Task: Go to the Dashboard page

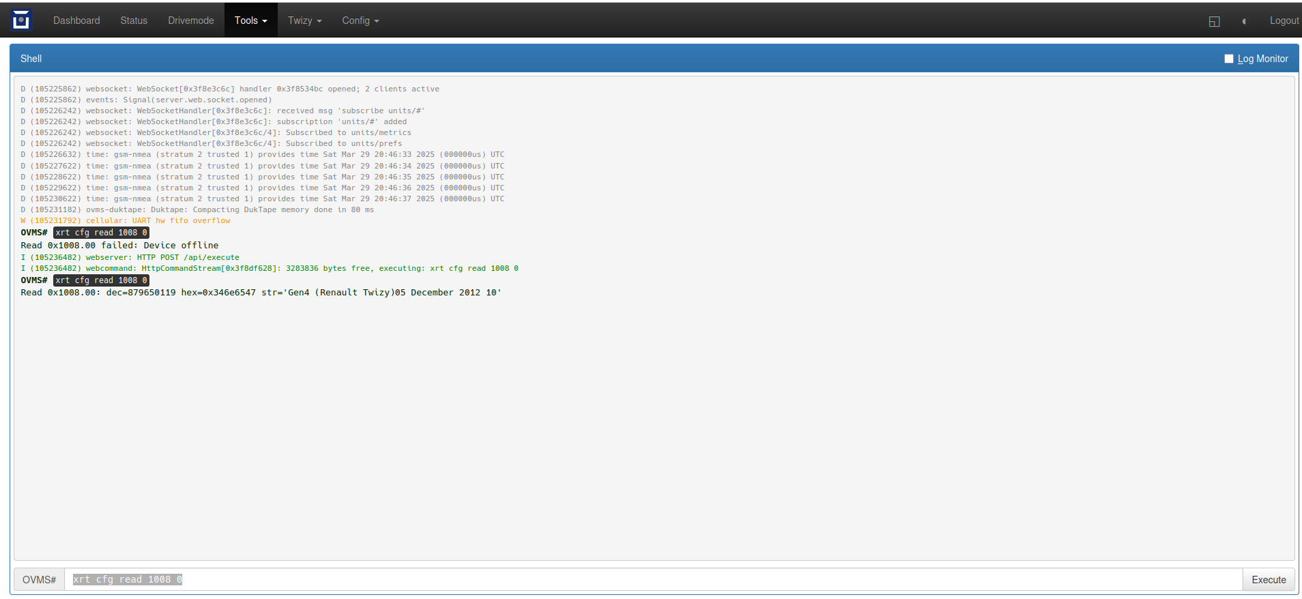Action: 76,20
